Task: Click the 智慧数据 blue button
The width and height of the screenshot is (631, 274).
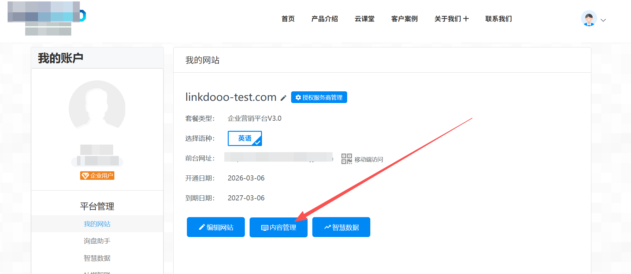Action: 341,227
